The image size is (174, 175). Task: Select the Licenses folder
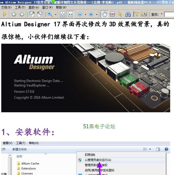point(25,173)
